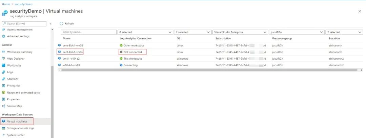Click left arrow of horizontal scrollbar
The width and height of the screenshot is (366, 138).
point(60,70)
